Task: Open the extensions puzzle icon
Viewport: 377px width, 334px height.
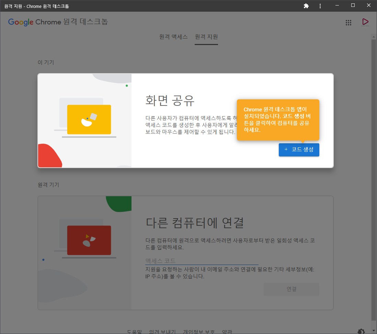Action: click(306, 6)
